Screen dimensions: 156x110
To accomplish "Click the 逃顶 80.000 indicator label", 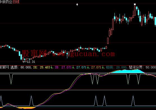I will pos(21,67).
